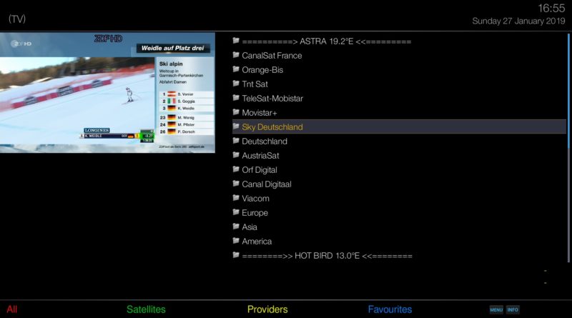Viewport: 572px width, 318px height.
Task: Click the bouquet list scrollbar
Action: pyautogui.click(x=568, y=148)
